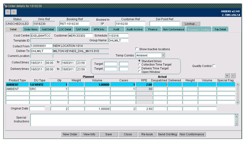Open the Temp Combo dropdown
Image resolution: width=244 pixels, height=142 pixels.
(163, 55)
